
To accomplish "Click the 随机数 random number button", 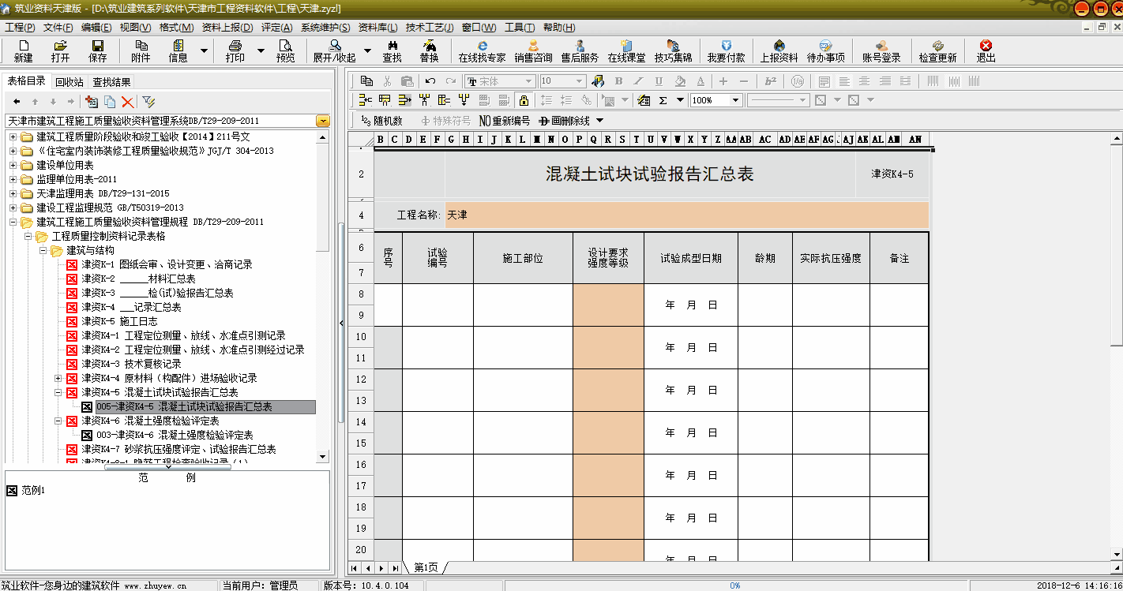I will pos(381,121).
